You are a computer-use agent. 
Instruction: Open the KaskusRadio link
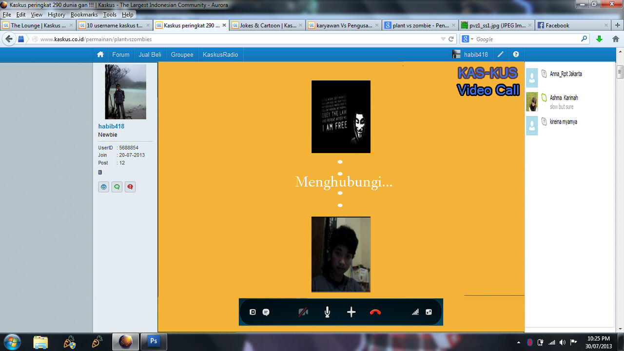(x=220, y=55)
